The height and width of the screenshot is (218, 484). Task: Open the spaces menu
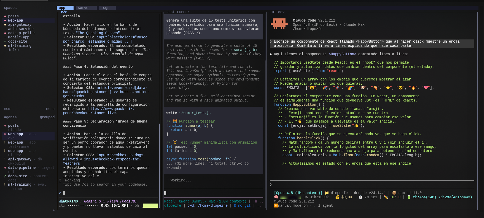50,109
